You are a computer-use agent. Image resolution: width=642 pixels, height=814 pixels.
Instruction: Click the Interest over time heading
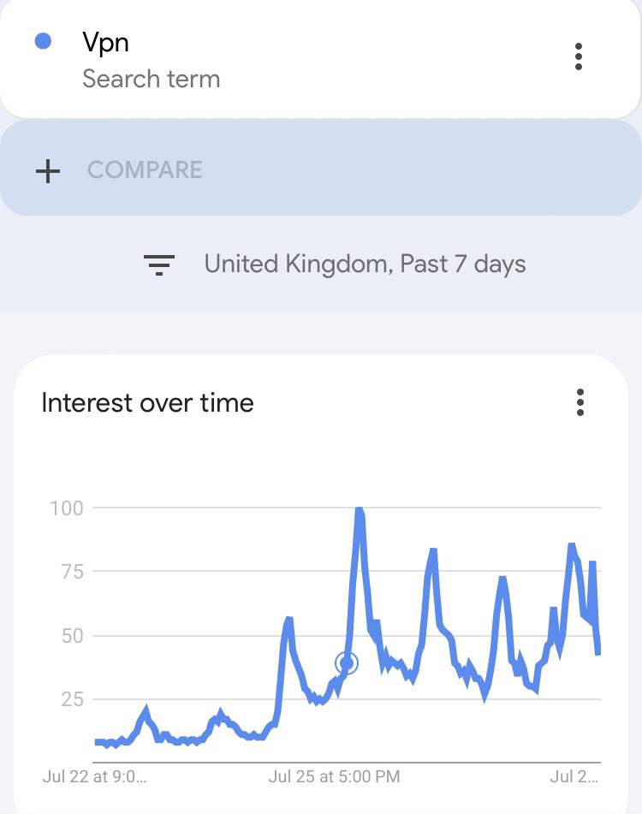pos(147,402)
